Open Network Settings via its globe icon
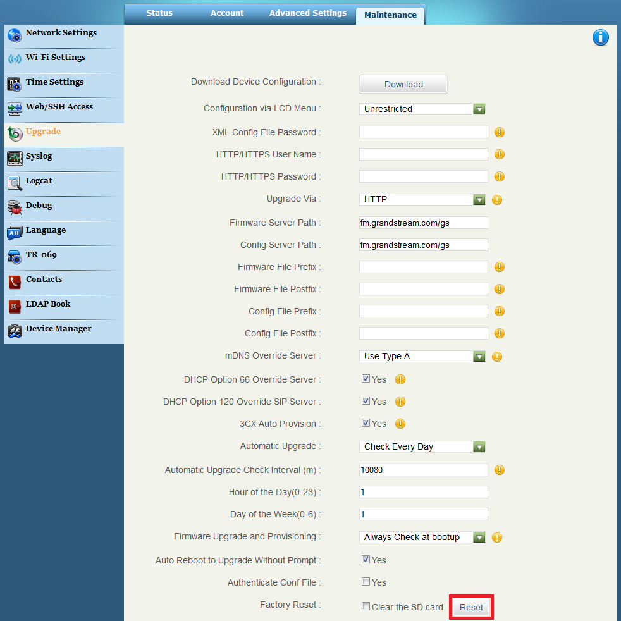Image resolution: width=621 pixels, height=621 pixels. point(15,35)
